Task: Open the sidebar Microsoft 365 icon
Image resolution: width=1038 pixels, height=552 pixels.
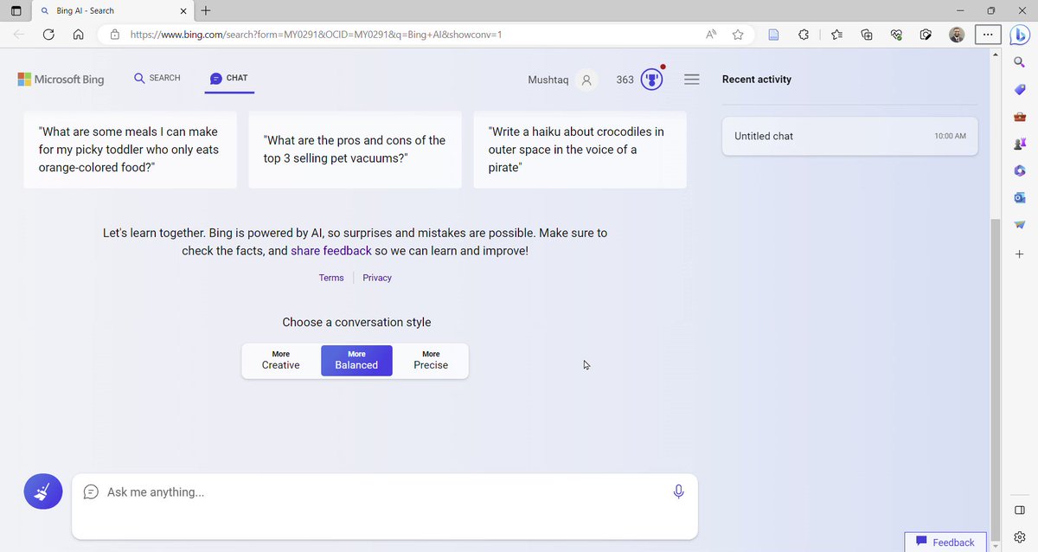Action: (1019, 170)
